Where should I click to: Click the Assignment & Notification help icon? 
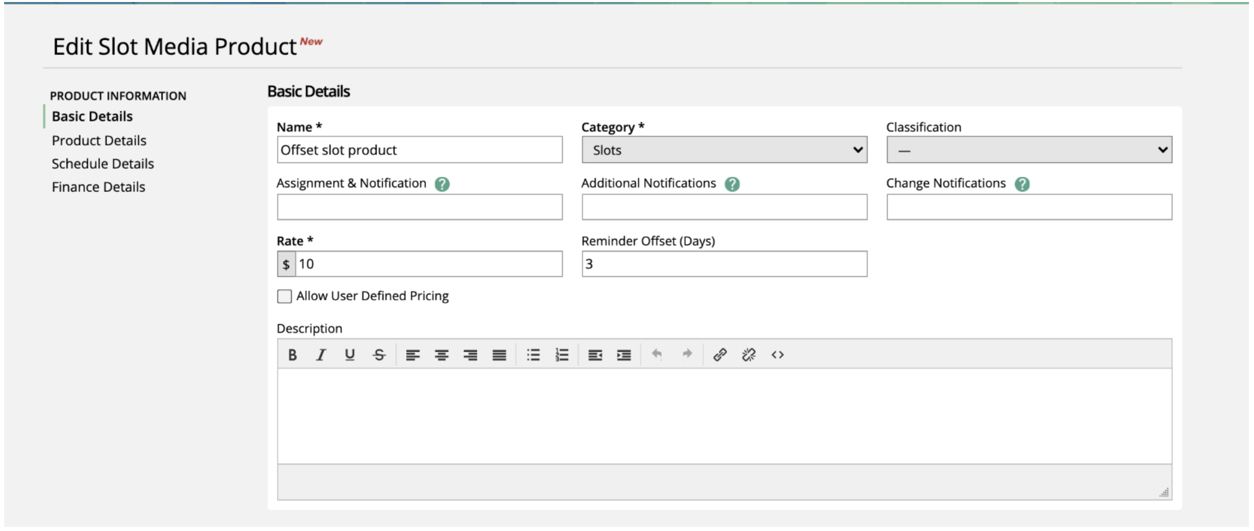point(442,185)
